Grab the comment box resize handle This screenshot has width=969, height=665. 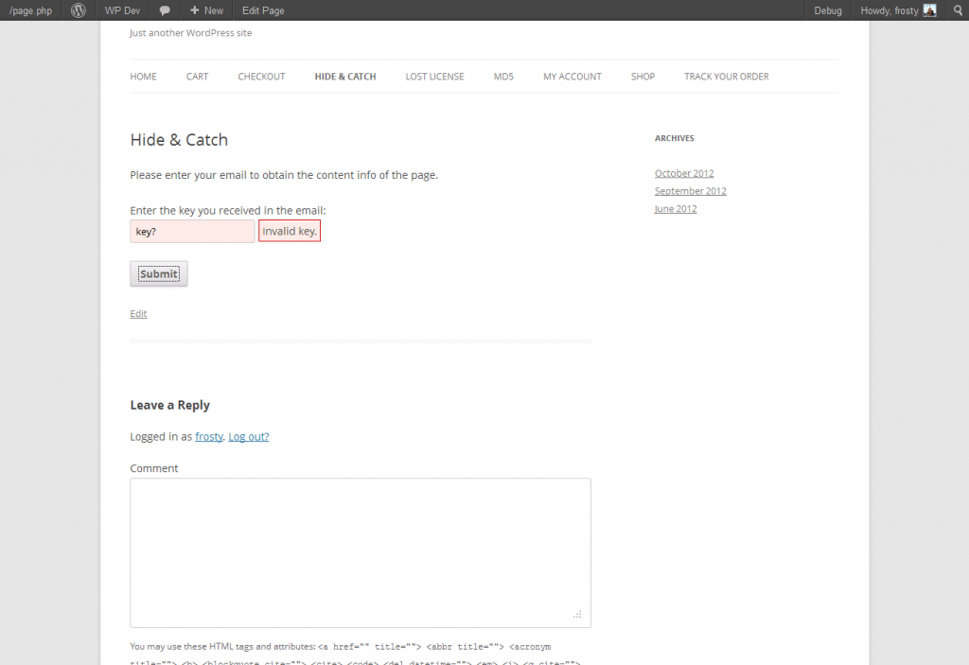tap(578, 615)
